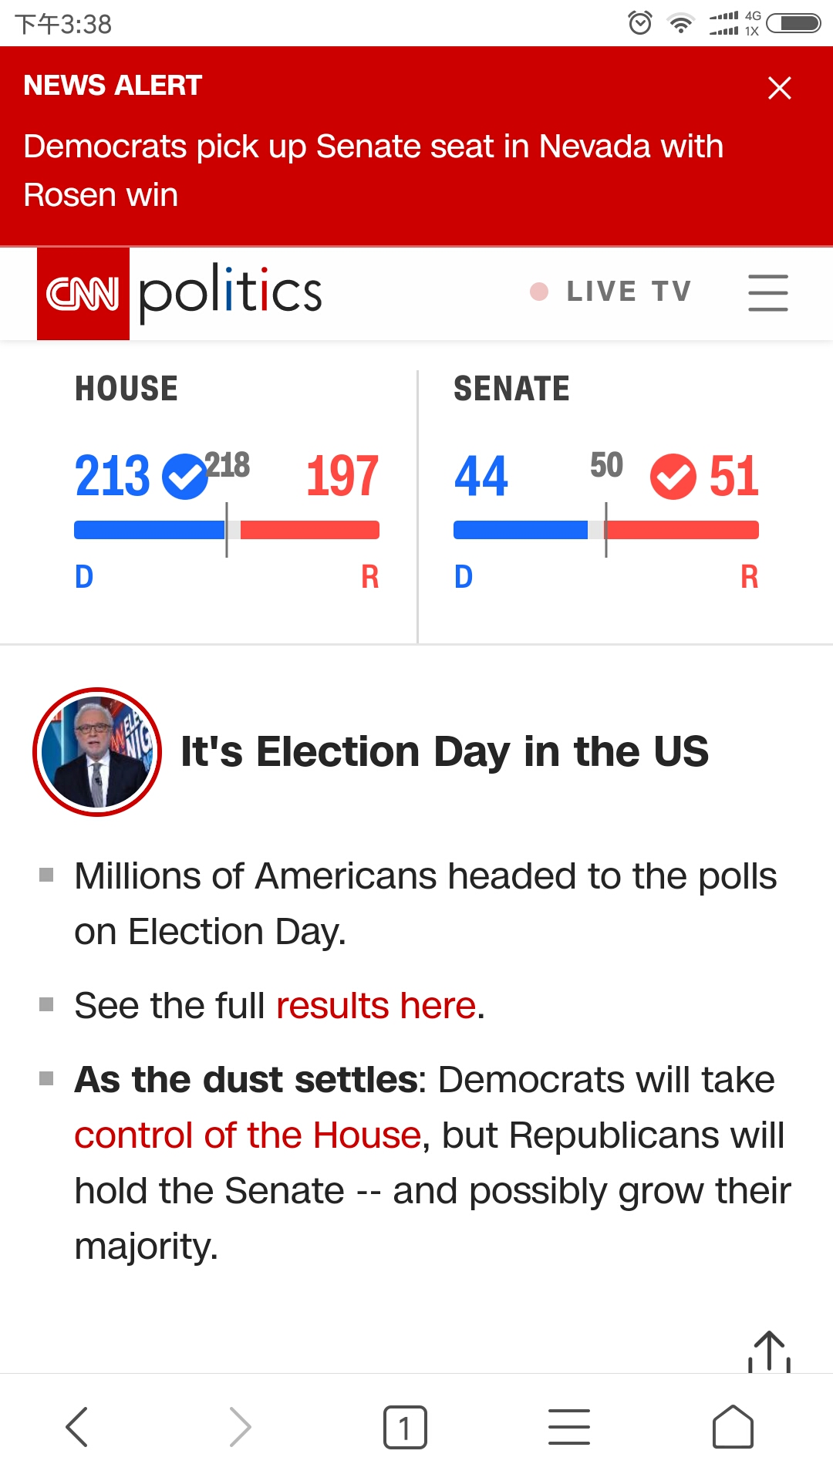Image resolution: width=833 pixels, height=1481 pixels.
Task: Tap the House seat balance bar
Action: point(227,530)
